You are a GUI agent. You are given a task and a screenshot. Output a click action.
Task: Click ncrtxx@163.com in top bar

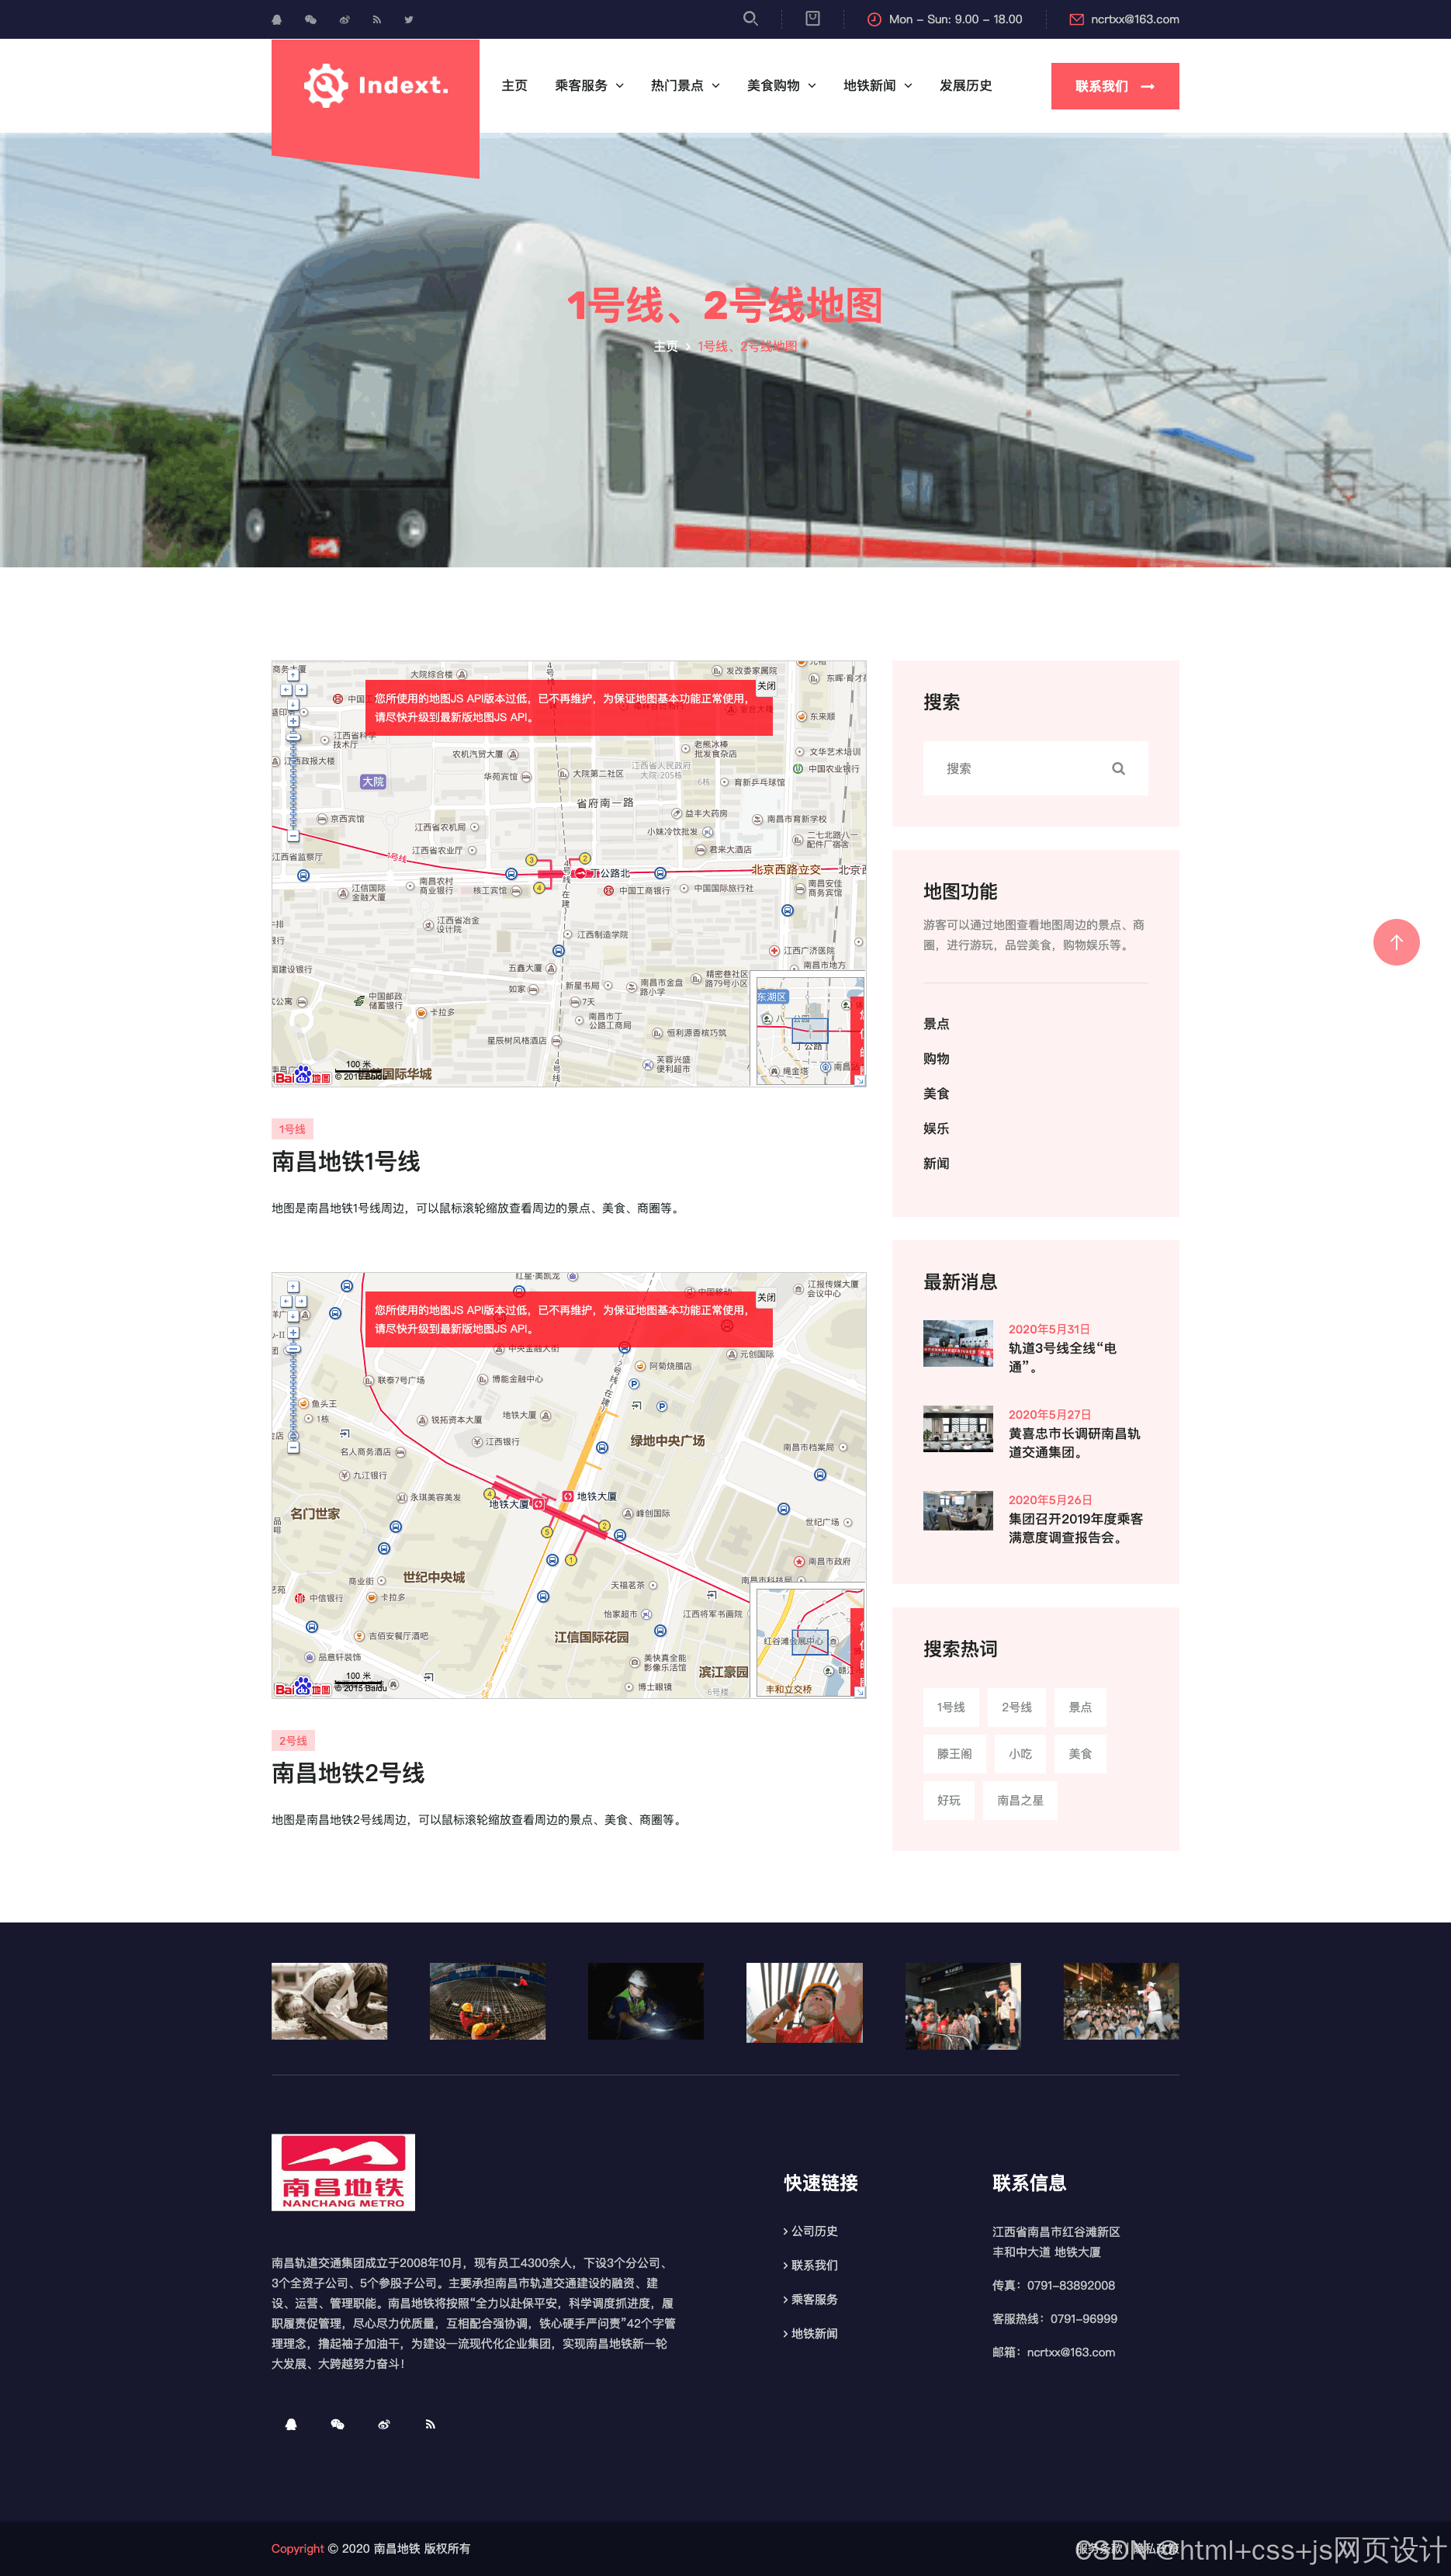[1134, 19]
